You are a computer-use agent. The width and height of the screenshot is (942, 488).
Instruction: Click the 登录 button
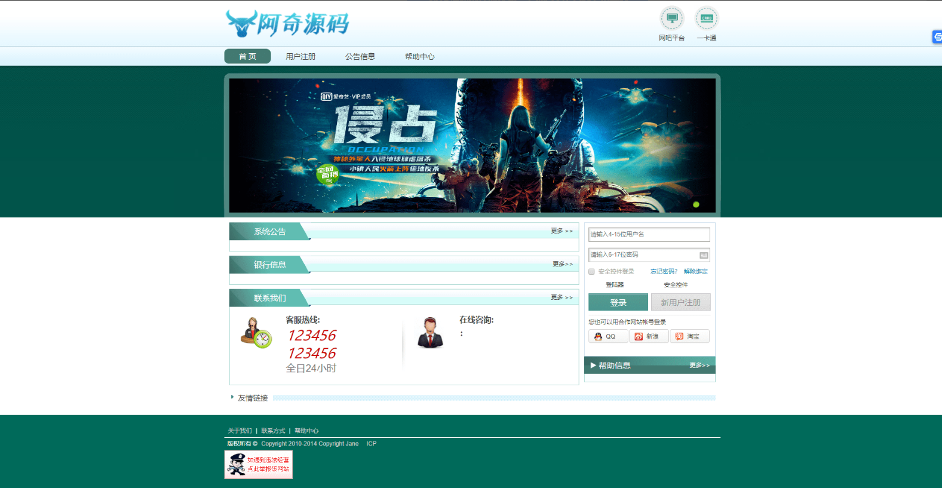(x=618, y=302)
